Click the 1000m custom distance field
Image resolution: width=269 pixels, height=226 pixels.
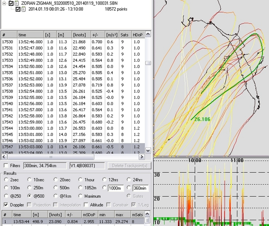(x=116, y=188)
